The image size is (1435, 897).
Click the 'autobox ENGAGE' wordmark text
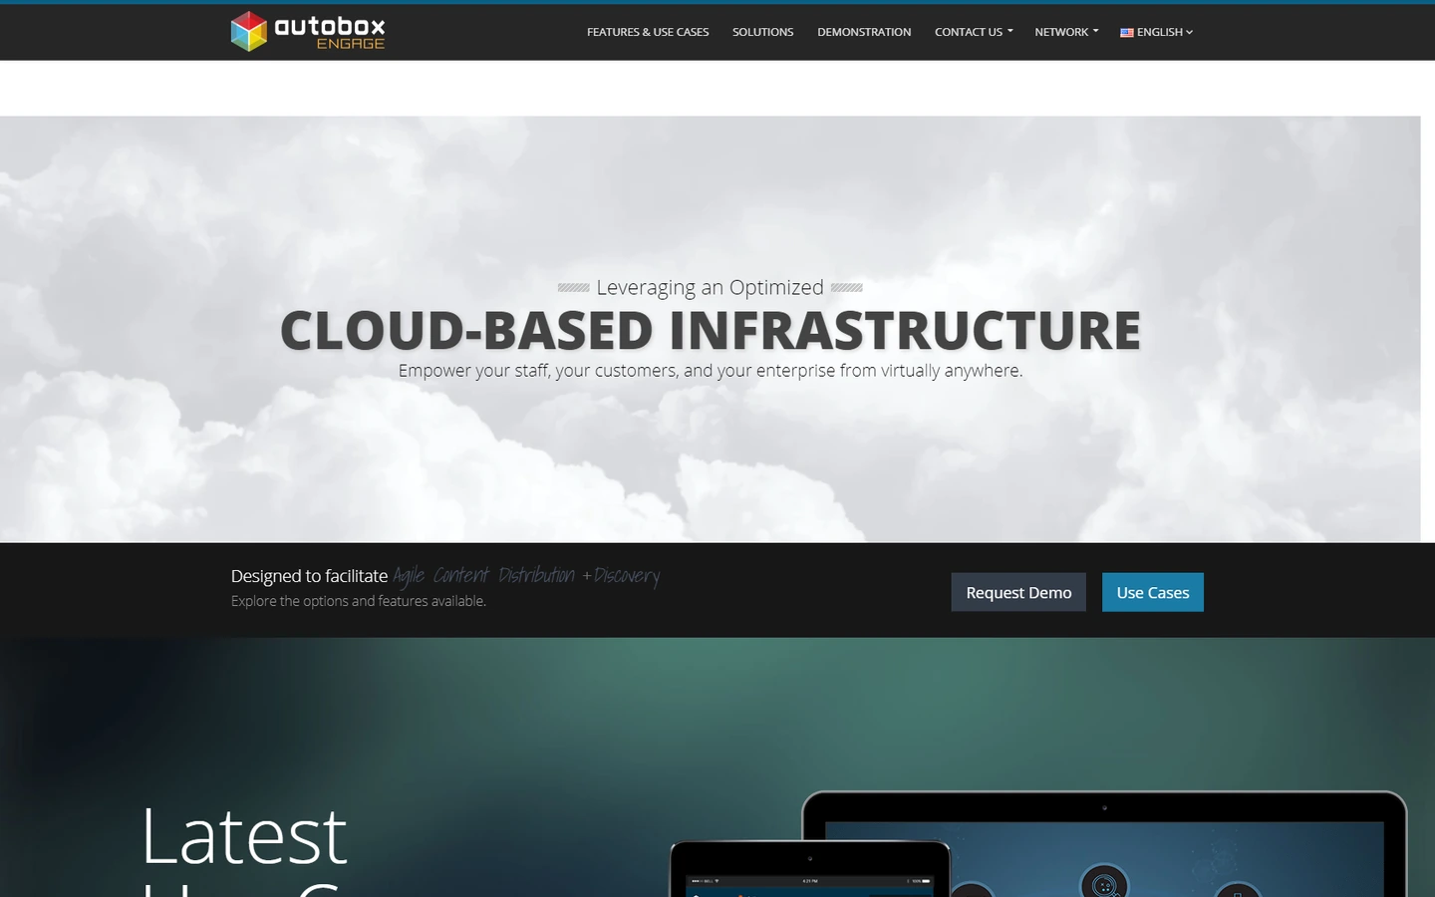330,32
